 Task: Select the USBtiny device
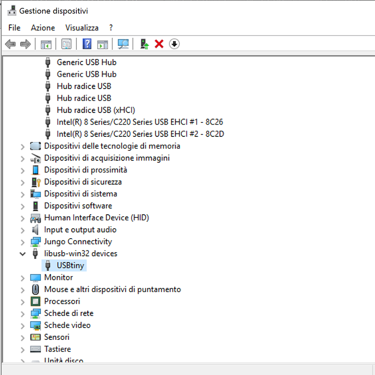point(70,265)
